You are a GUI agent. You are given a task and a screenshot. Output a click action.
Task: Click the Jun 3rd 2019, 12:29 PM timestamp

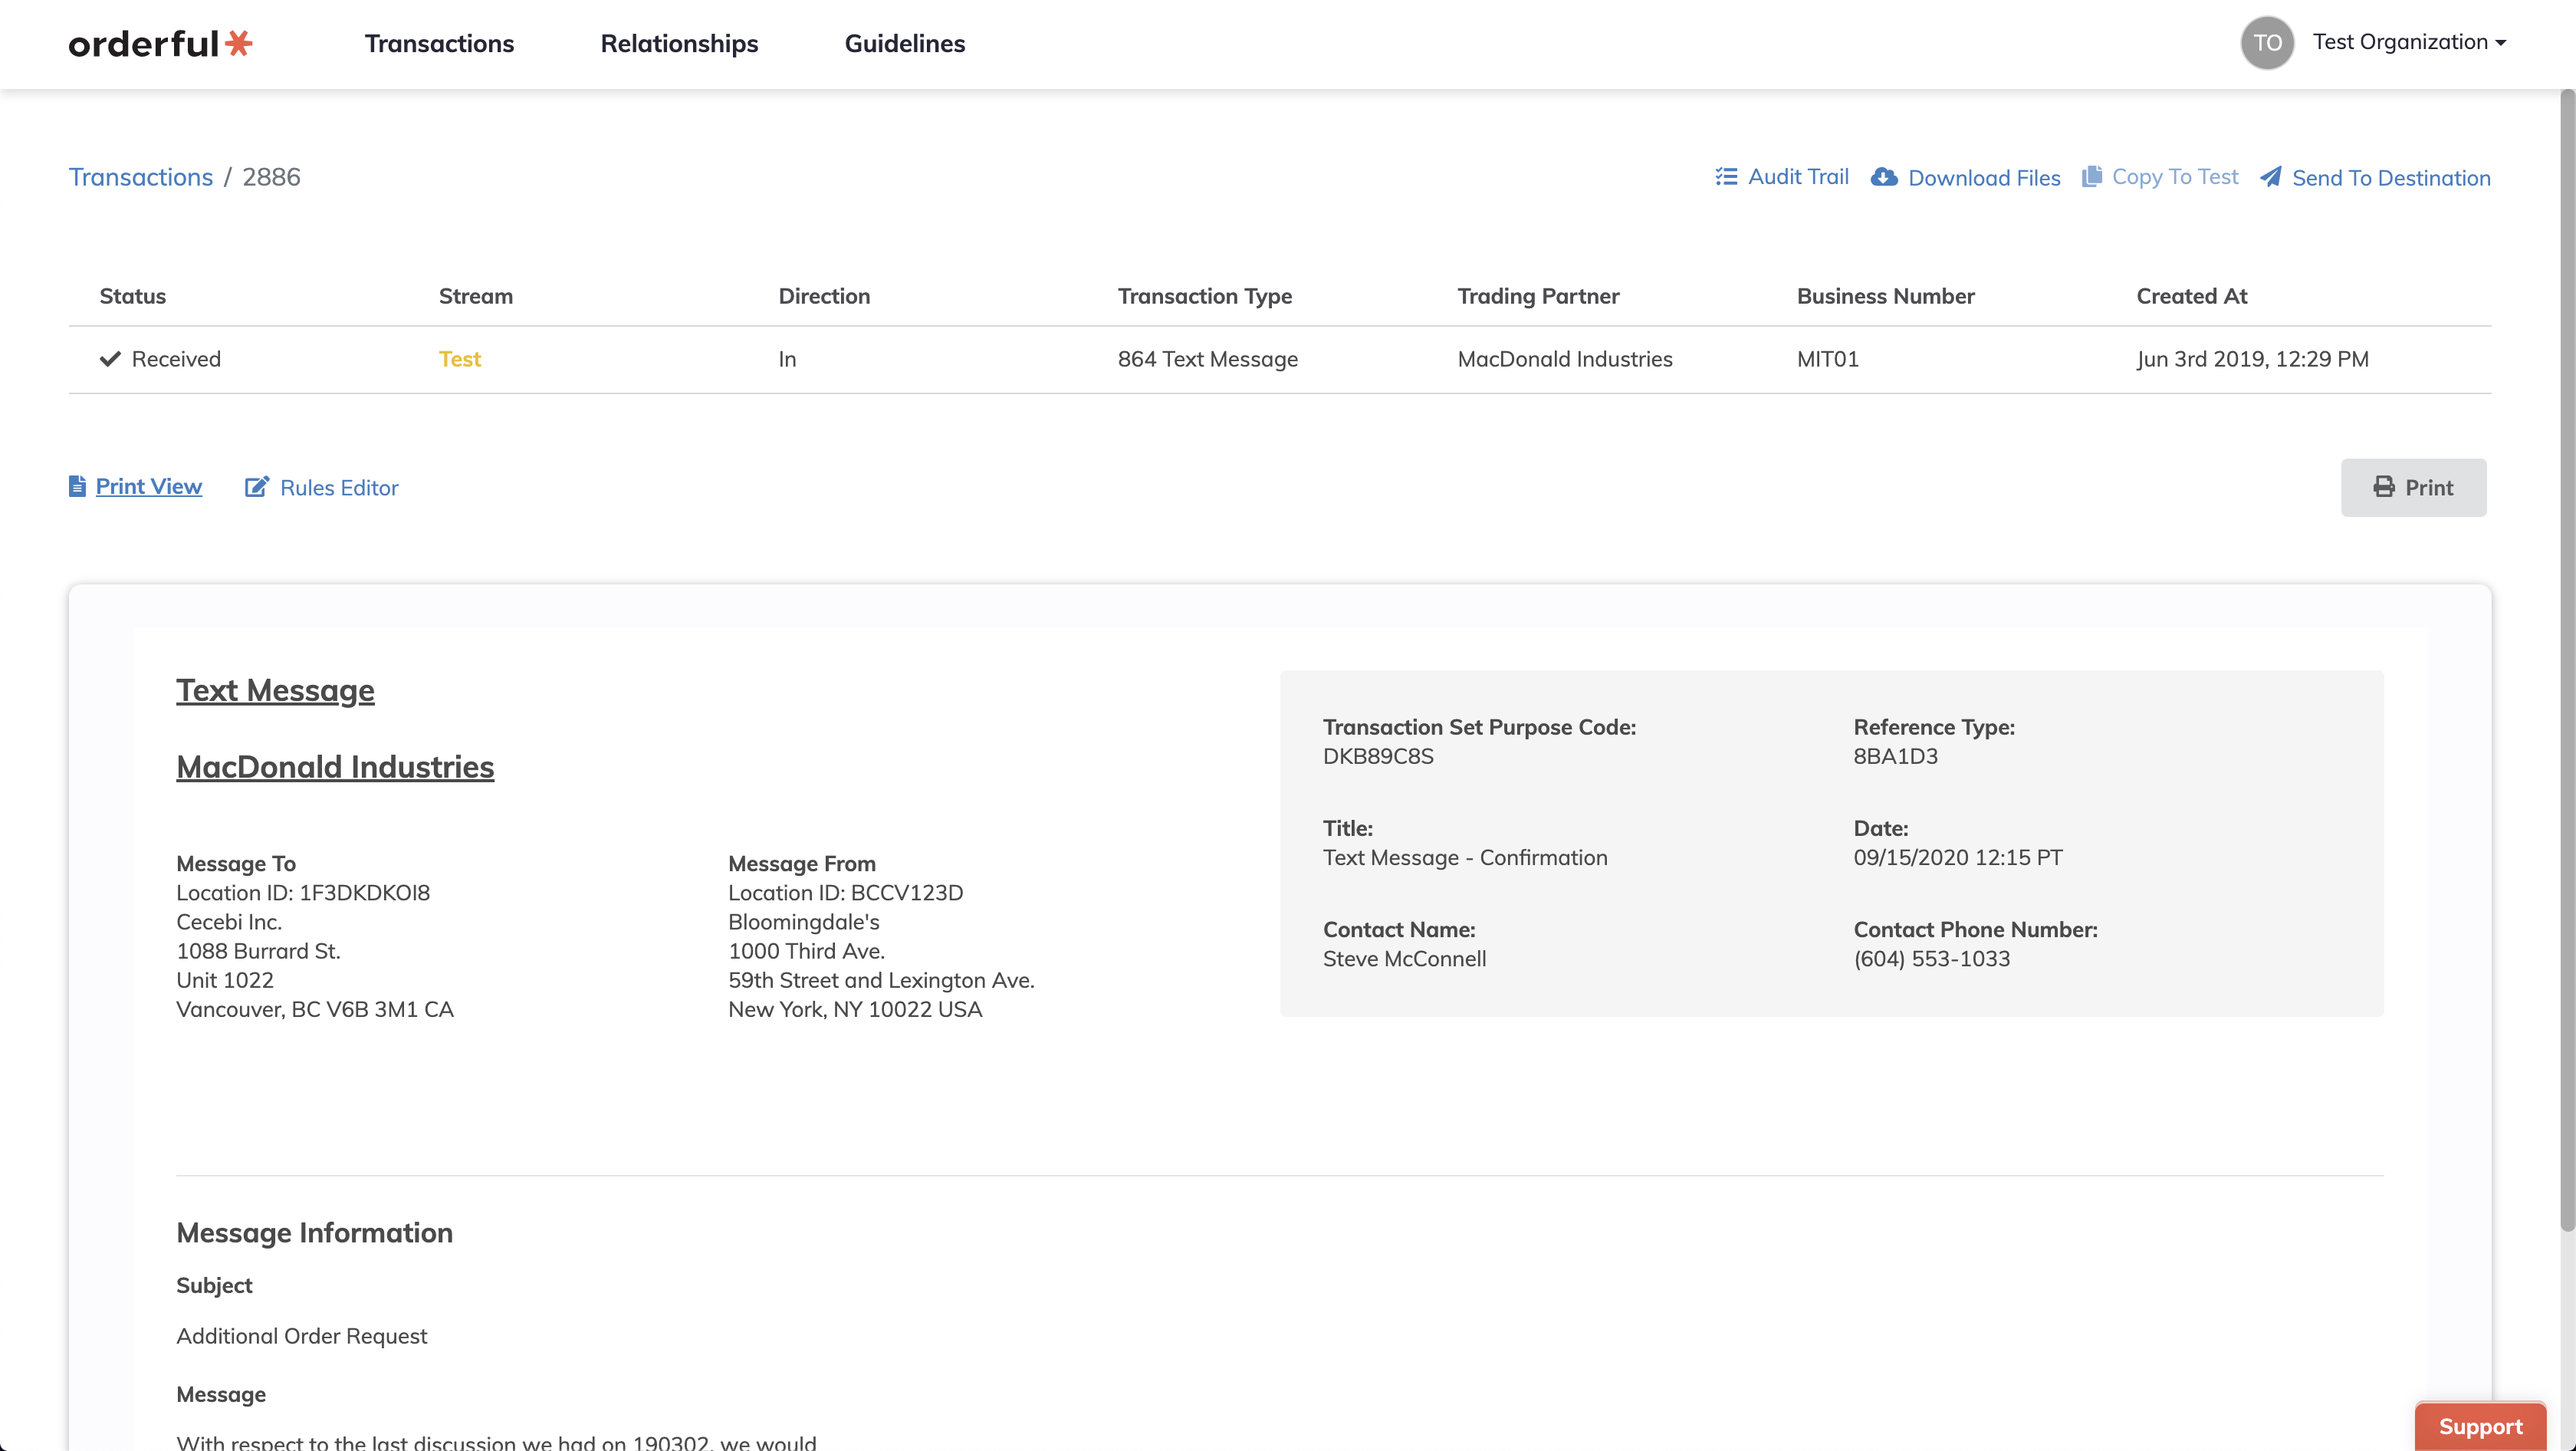2252,359
